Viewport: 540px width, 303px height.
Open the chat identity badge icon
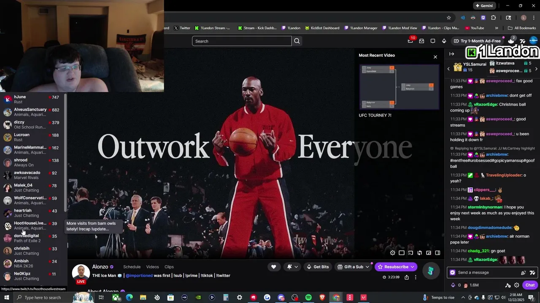coord(453,273)
